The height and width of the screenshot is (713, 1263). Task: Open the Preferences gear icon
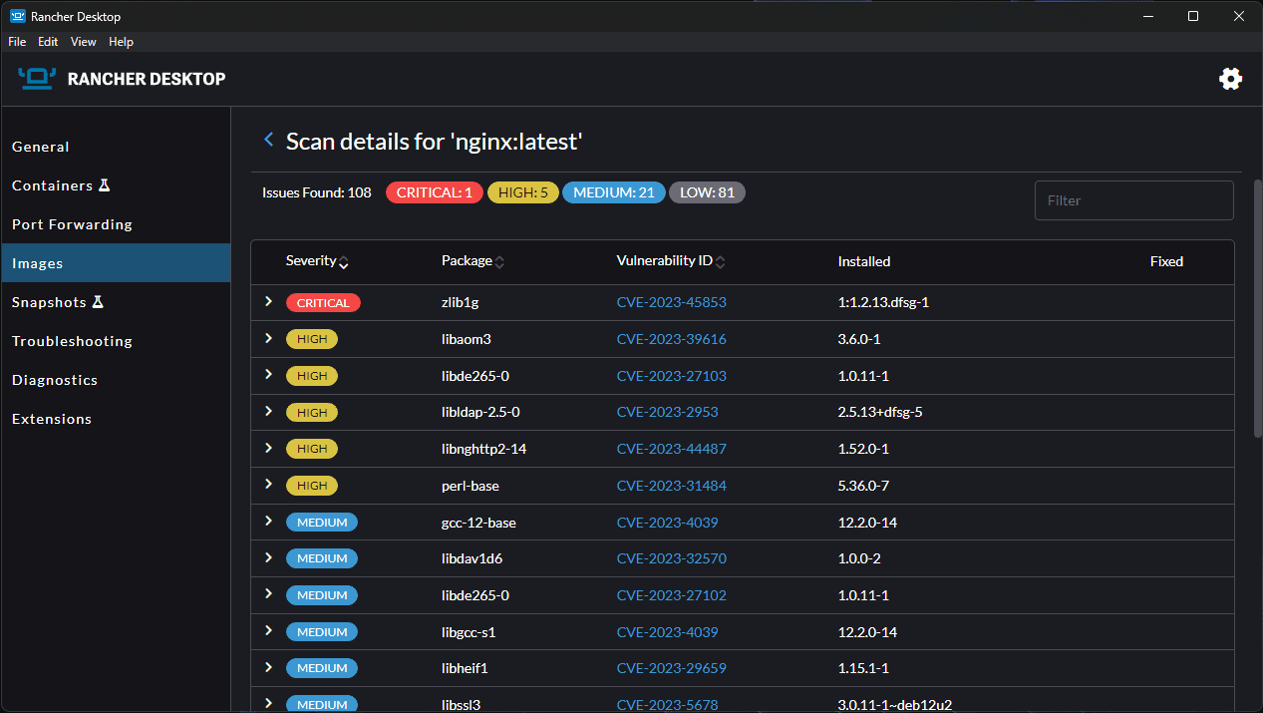click(1231, 79)
